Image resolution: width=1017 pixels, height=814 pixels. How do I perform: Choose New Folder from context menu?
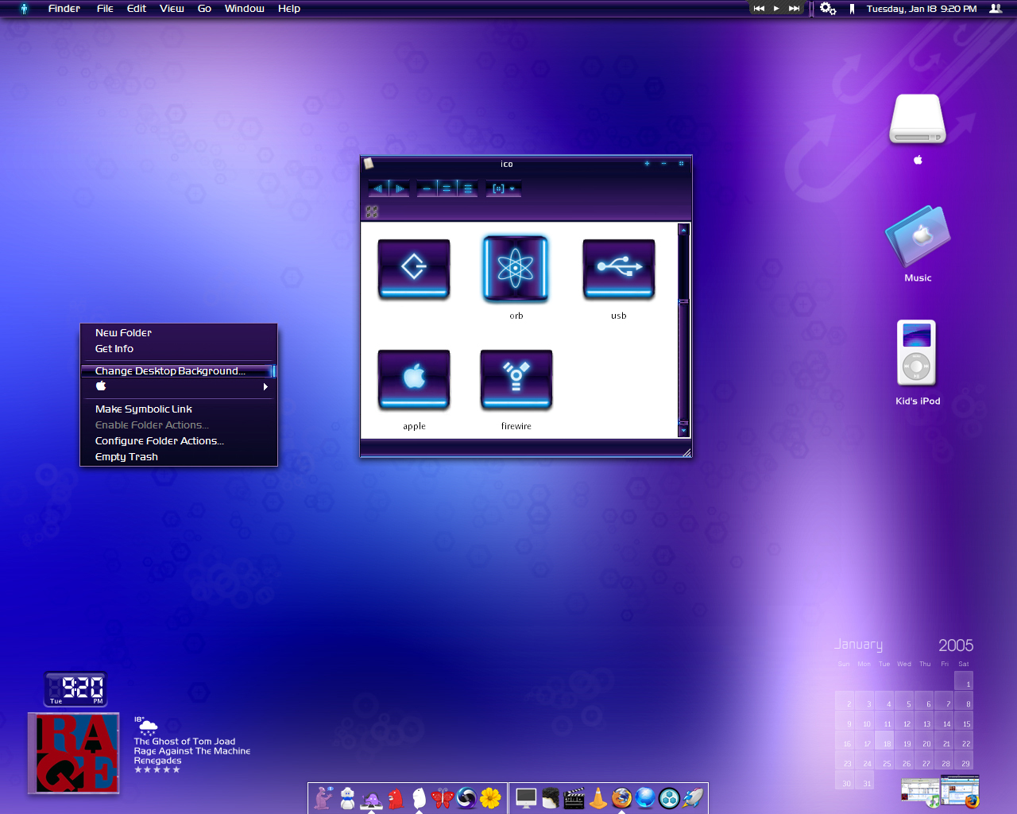point(123,332)
